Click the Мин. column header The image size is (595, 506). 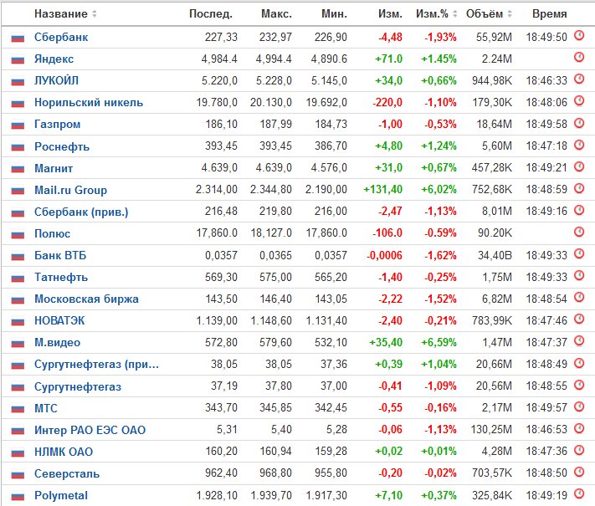click(334, 14)
